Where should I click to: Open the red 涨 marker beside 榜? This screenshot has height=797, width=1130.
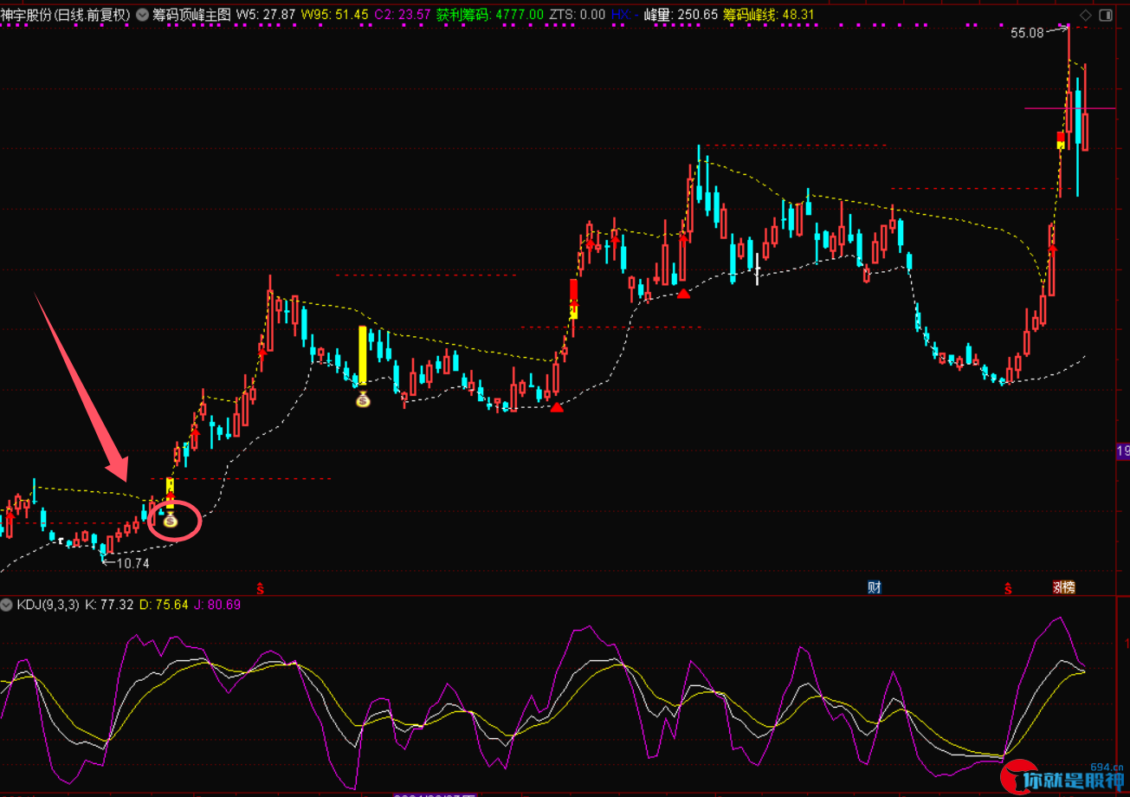coord(1058,587)
